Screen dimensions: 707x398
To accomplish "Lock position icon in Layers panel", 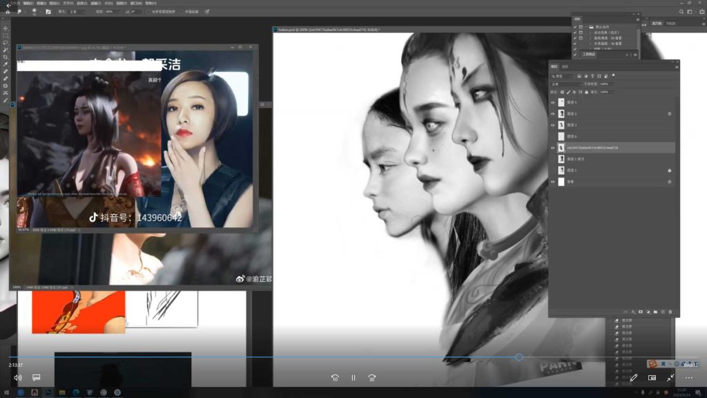I will click(x=574, y=92).
